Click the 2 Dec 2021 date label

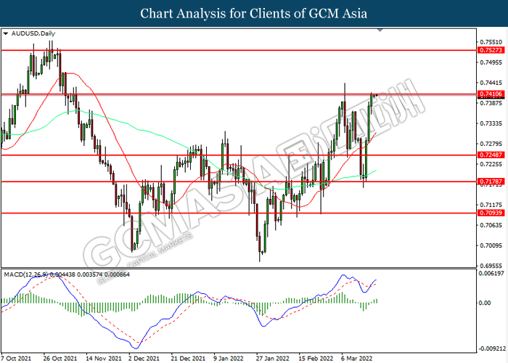point(144,358)
